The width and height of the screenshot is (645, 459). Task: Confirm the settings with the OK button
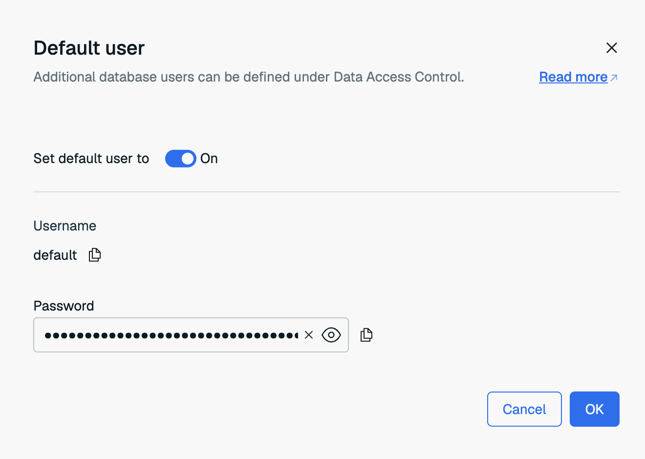point(595,409)
